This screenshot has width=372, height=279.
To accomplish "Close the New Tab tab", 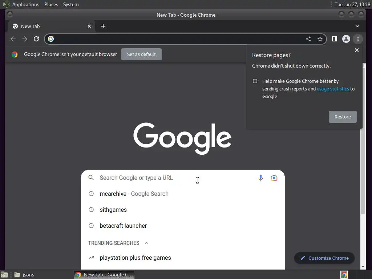I will [89, 26].
